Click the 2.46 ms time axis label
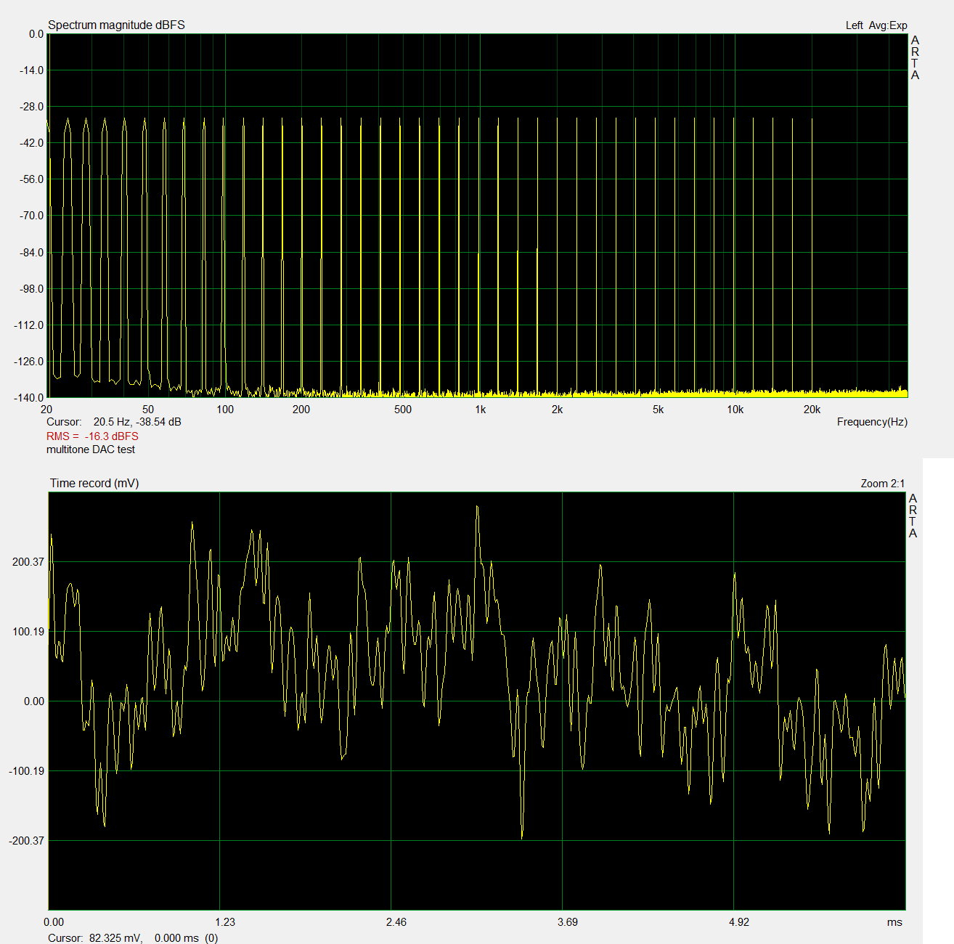The height and width of the screenshot is (944, 954). pyautogui.click(x=396, y=922)
